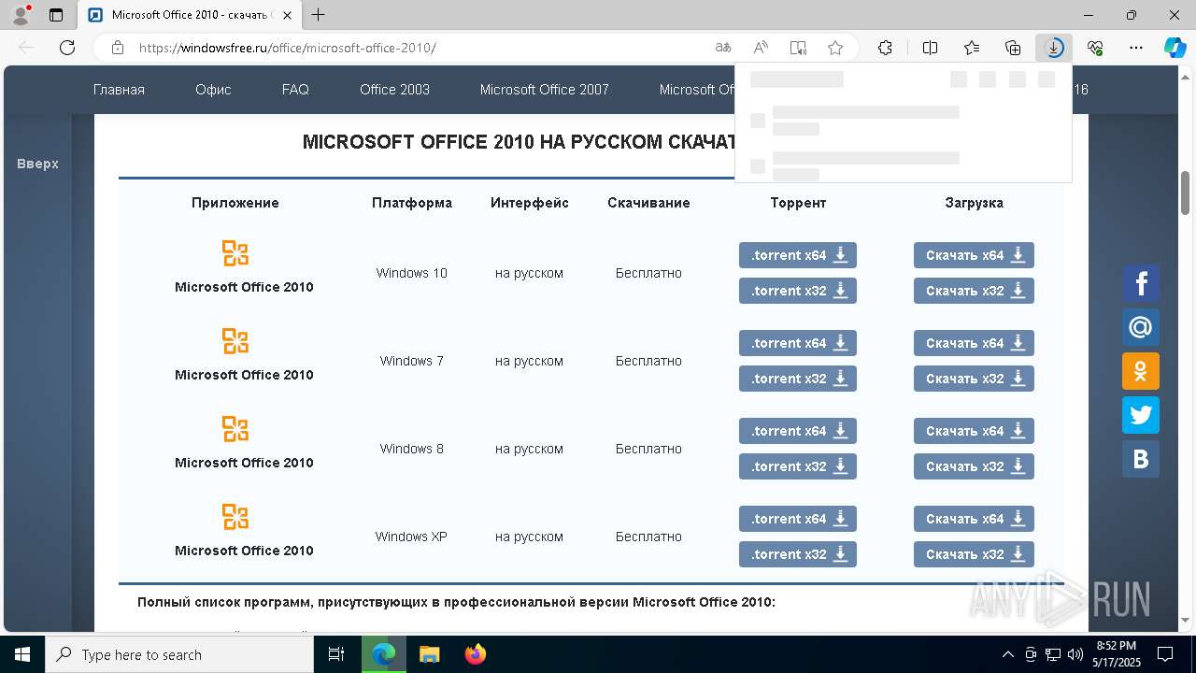This screenshot has width=1196, height=673.
Task: Refresh the current page
Action: click(x=67, y=48)
